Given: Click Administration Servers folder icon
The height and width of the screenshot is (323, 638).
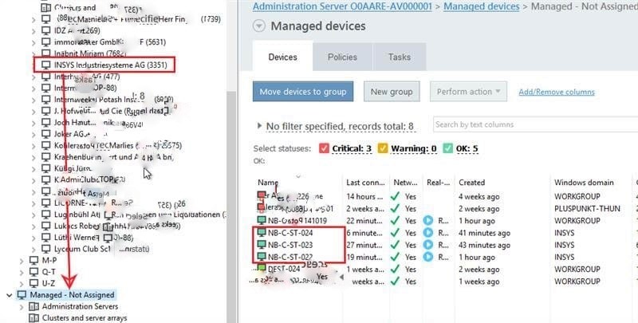Looking at the screenshot, I should point(34,307).
